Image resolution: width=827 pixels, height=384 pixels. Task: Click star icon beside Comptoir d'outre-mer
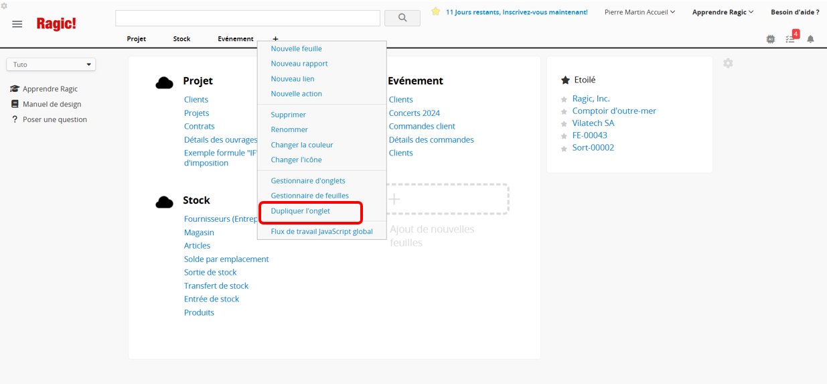point(564,112)
